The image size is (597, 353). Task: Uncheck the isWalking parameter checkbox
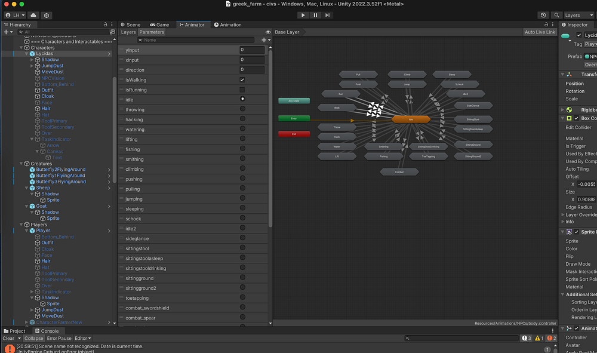coord(242,80)
